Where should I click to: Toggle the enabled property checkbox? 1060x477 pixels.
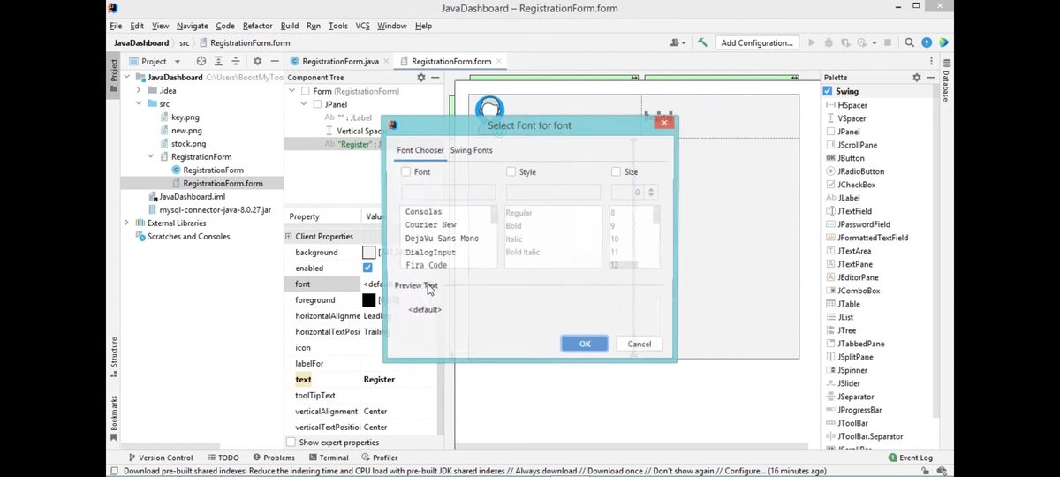(368, 268)
